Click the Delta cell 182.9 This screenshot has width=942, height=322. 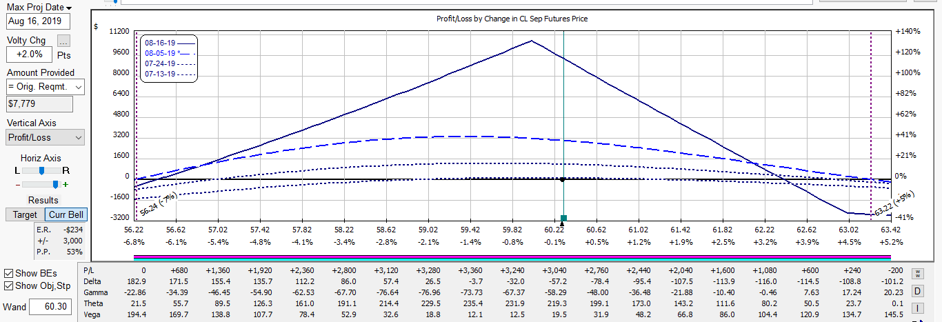tap(135, 281)
